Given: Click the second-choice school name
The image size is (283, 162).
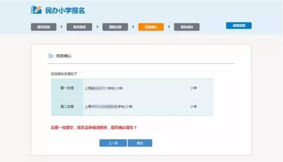Looking at the screenshot, I should [109, 107].
